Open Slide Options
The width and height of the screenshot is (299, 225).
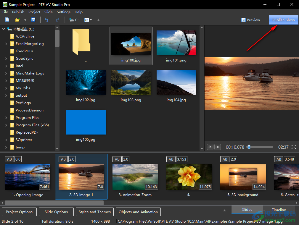[56, 212]
